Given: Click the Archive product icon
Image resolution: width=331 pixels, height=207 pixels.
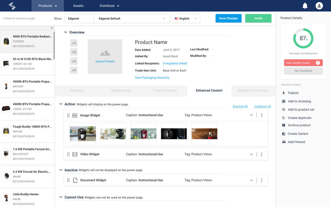Looking at the screenshot, I should tap(284, 125).
